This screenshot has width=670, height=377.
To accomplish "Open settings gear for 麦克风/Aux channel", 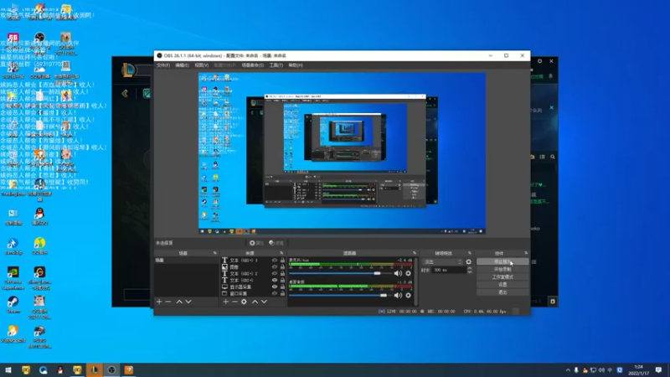I will pos(408,273).
